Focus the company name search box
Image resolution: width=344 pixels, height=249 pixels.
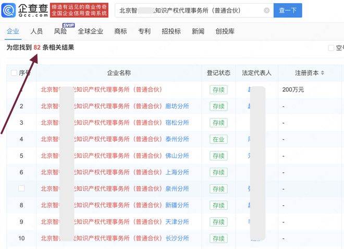[194, 10]
